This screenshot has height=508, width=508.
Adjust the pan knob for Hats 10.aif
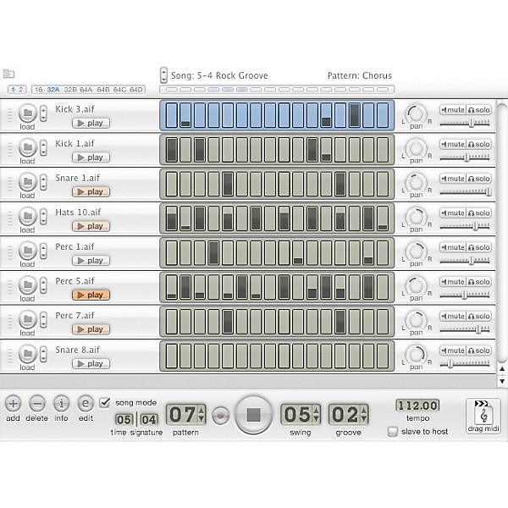(417, 217)
